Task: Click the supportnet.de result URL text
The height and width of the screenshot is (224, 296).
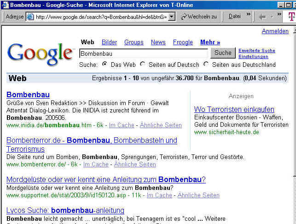Action: tap(66, 195)
